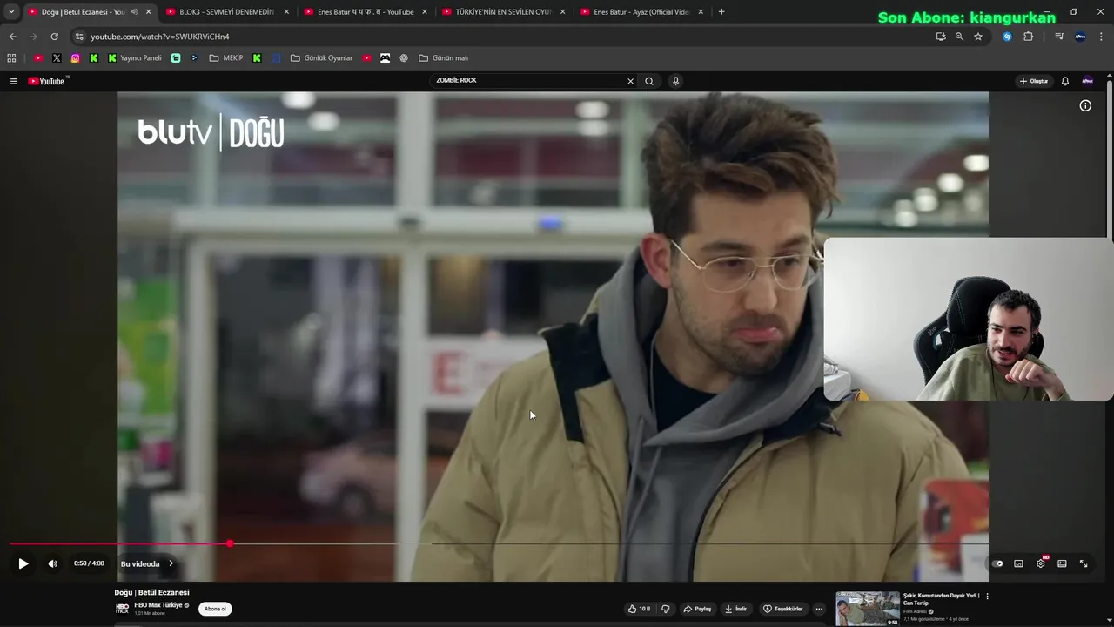Screen dimensions: 1114x627
Task: Like the video with 10 B likes
Action: [639, 609]
